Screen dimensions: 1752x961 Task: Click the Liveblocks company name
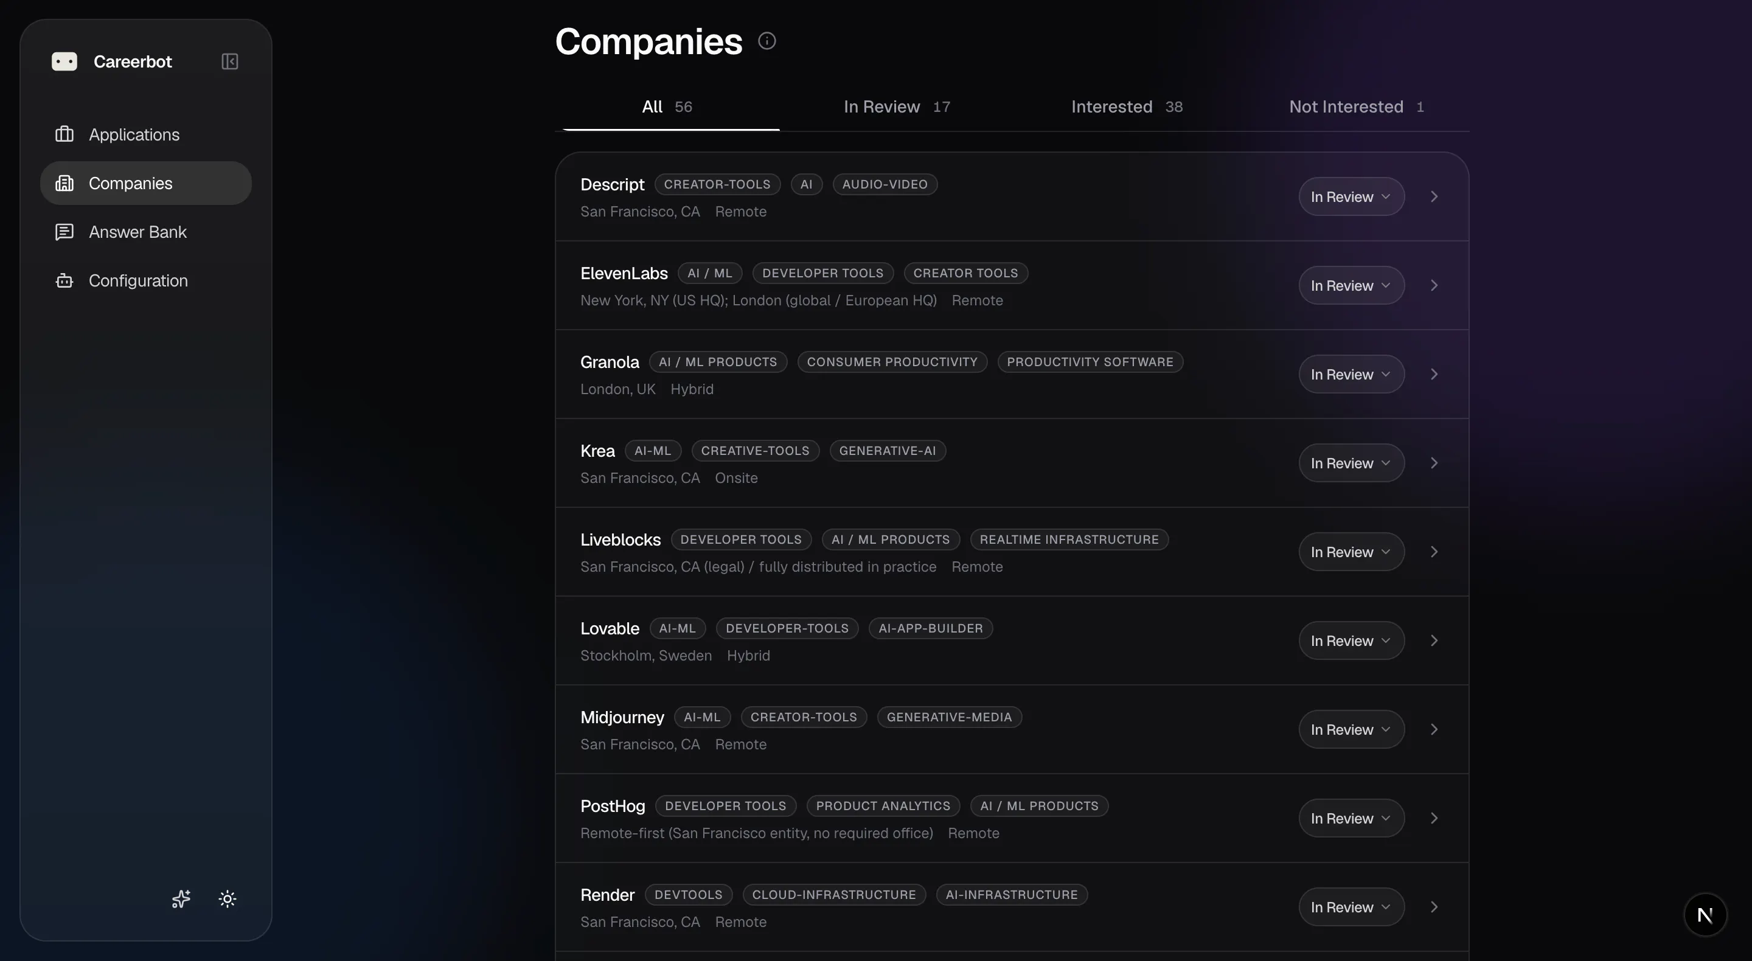click(x=620, y=539)
